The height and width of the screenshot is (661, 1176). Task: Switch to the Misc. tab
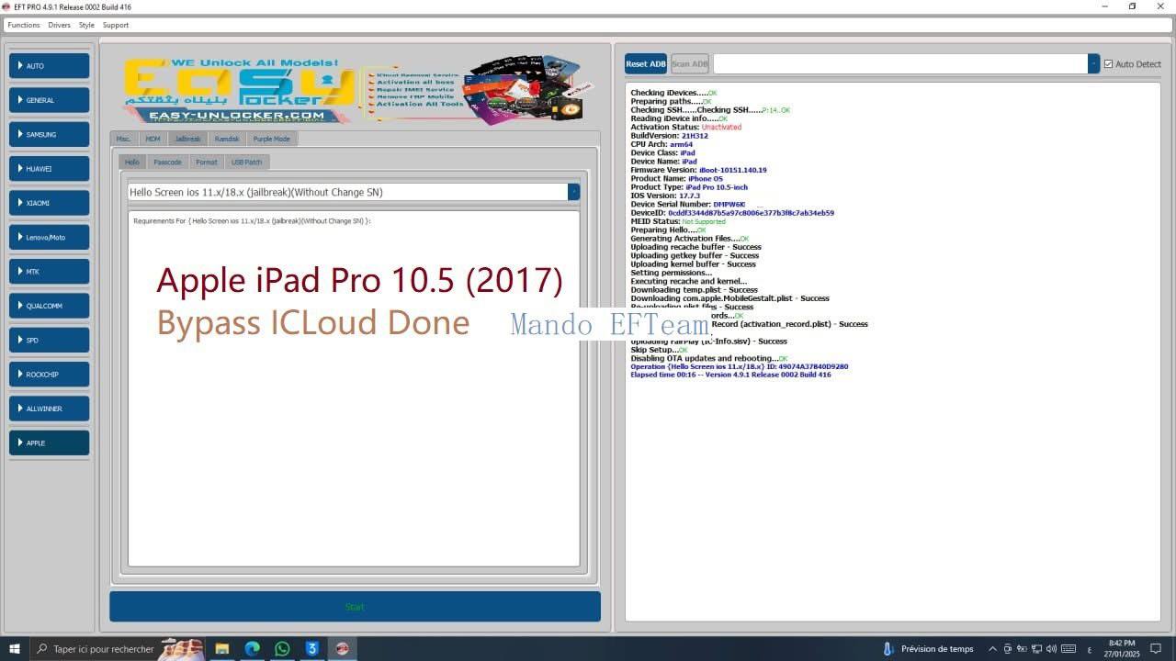click(124, 139)
